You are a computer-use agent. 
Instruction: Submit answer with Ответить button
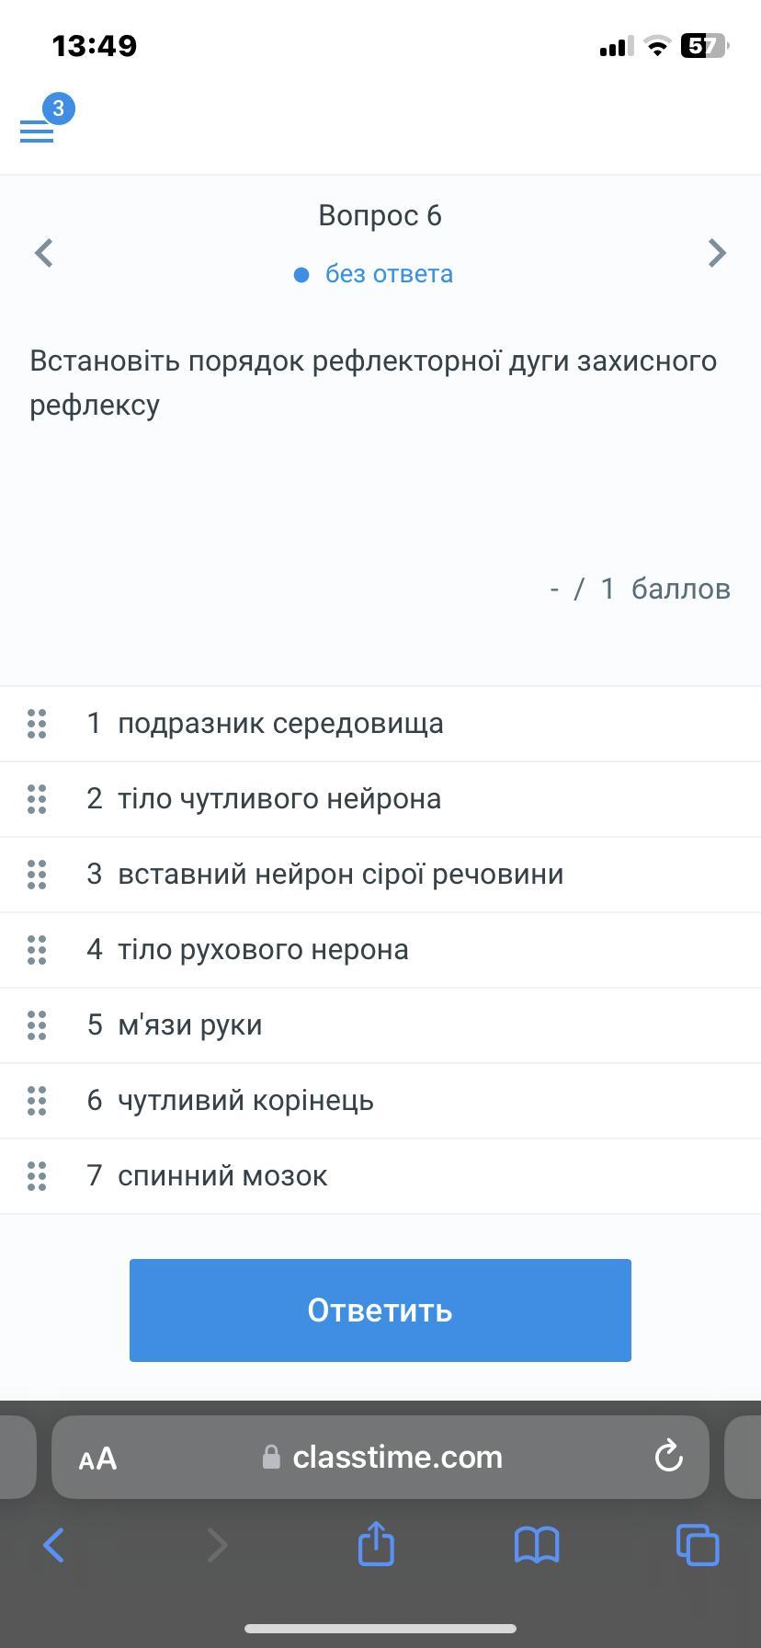tap(380, 1310)
